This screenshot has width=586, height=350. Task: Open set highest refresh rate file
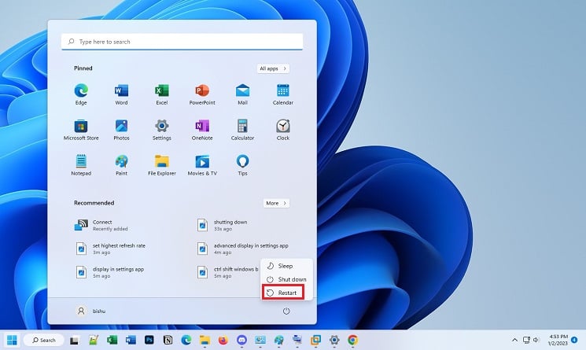point(111,249)
